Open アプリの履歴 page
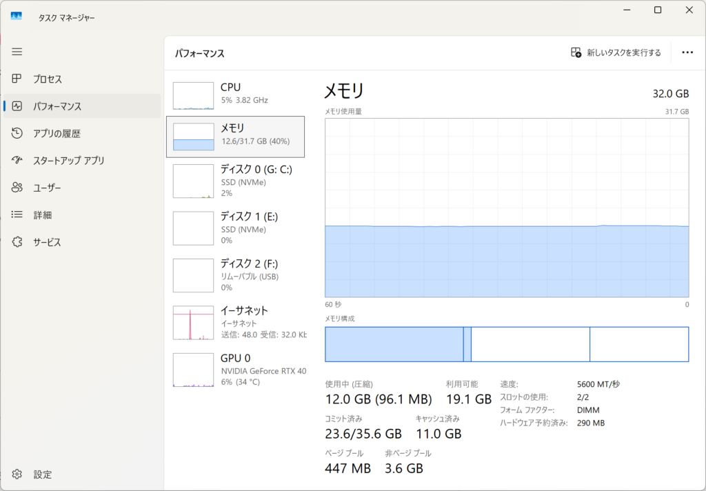706x491 pixels. pyautogui.click(x=82, y=133)
